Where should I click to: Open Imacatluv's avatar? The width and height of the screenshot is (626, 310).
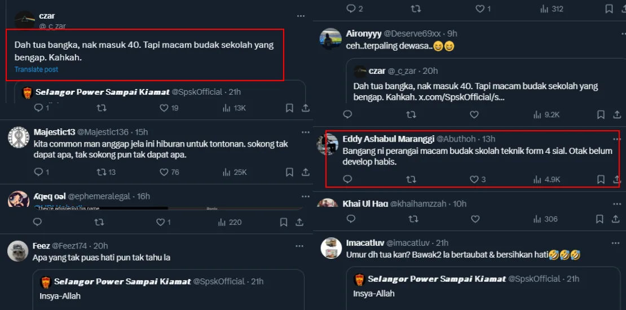[330, 247]
